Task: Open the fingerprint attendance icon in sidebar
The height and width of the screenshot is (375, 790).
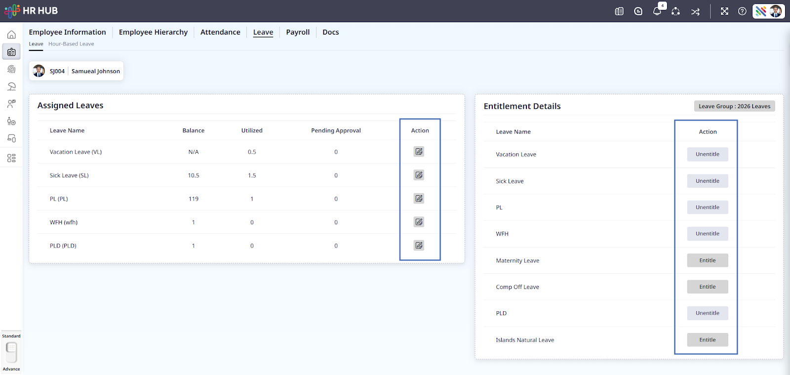Action: [x=11, y=69]
